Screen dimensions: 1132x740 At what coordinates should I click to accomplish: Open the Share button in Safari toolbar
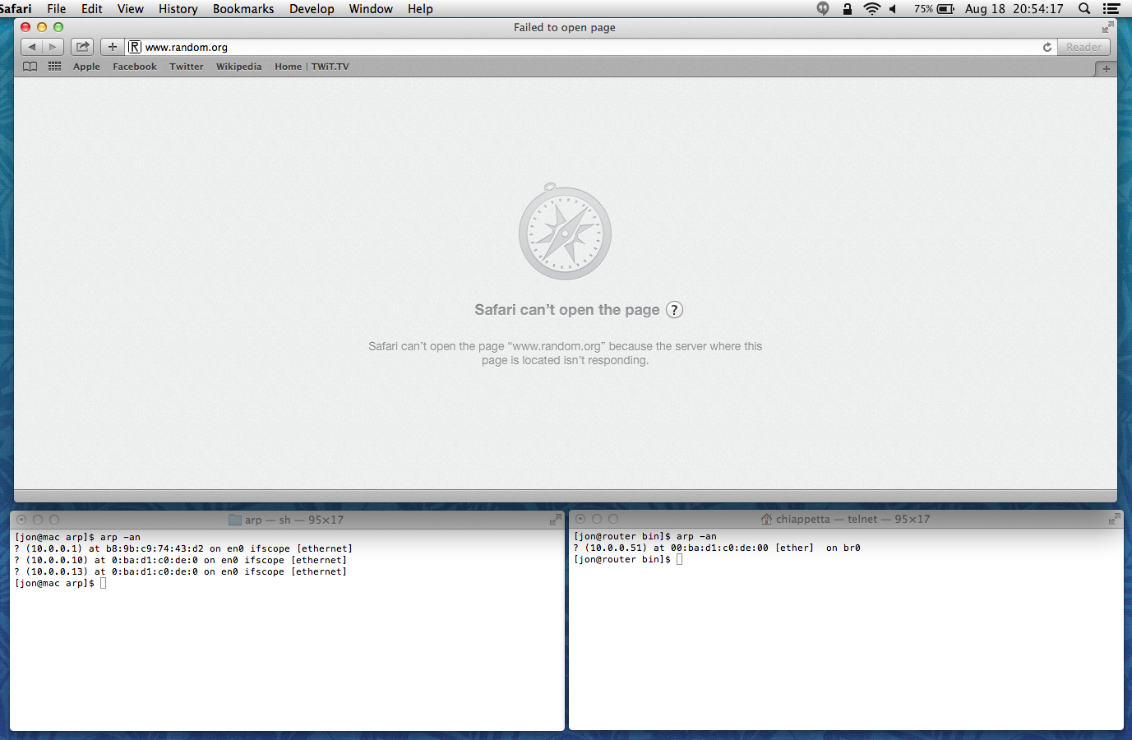click(82, 47)
